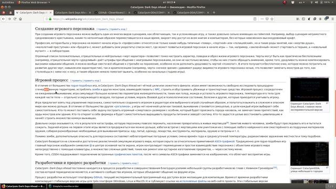This screenshot has height=189, width=336.
Task: Enlarge icon under town street thumbnail
Action: [327, 167]
